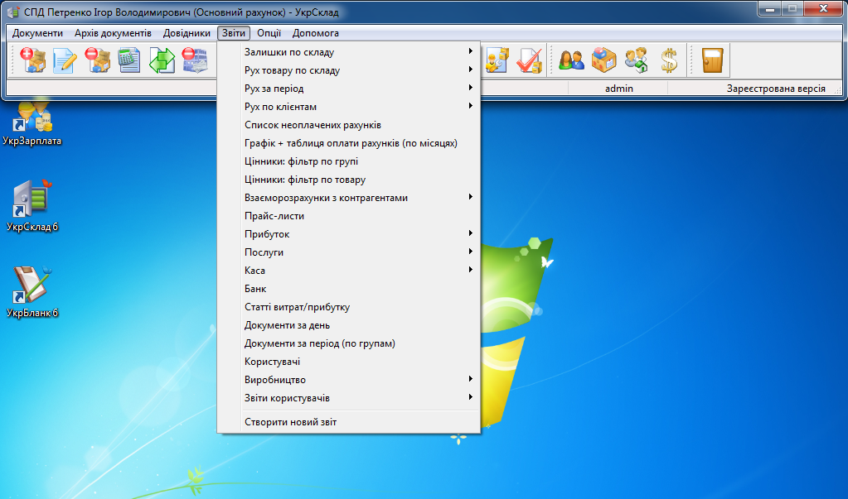
Task: Click the document with pencil toolbar icon
Action: point(65,60)
